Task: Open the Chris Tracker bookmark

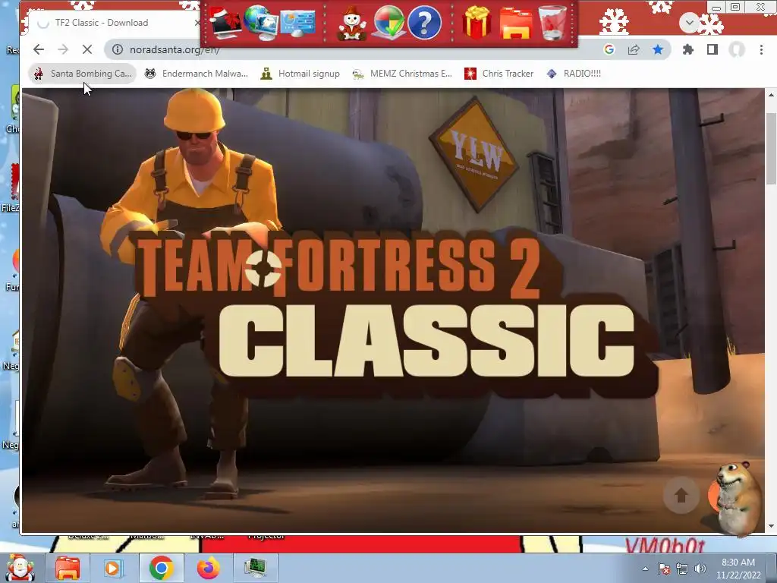Action: [x=499, y=74]
